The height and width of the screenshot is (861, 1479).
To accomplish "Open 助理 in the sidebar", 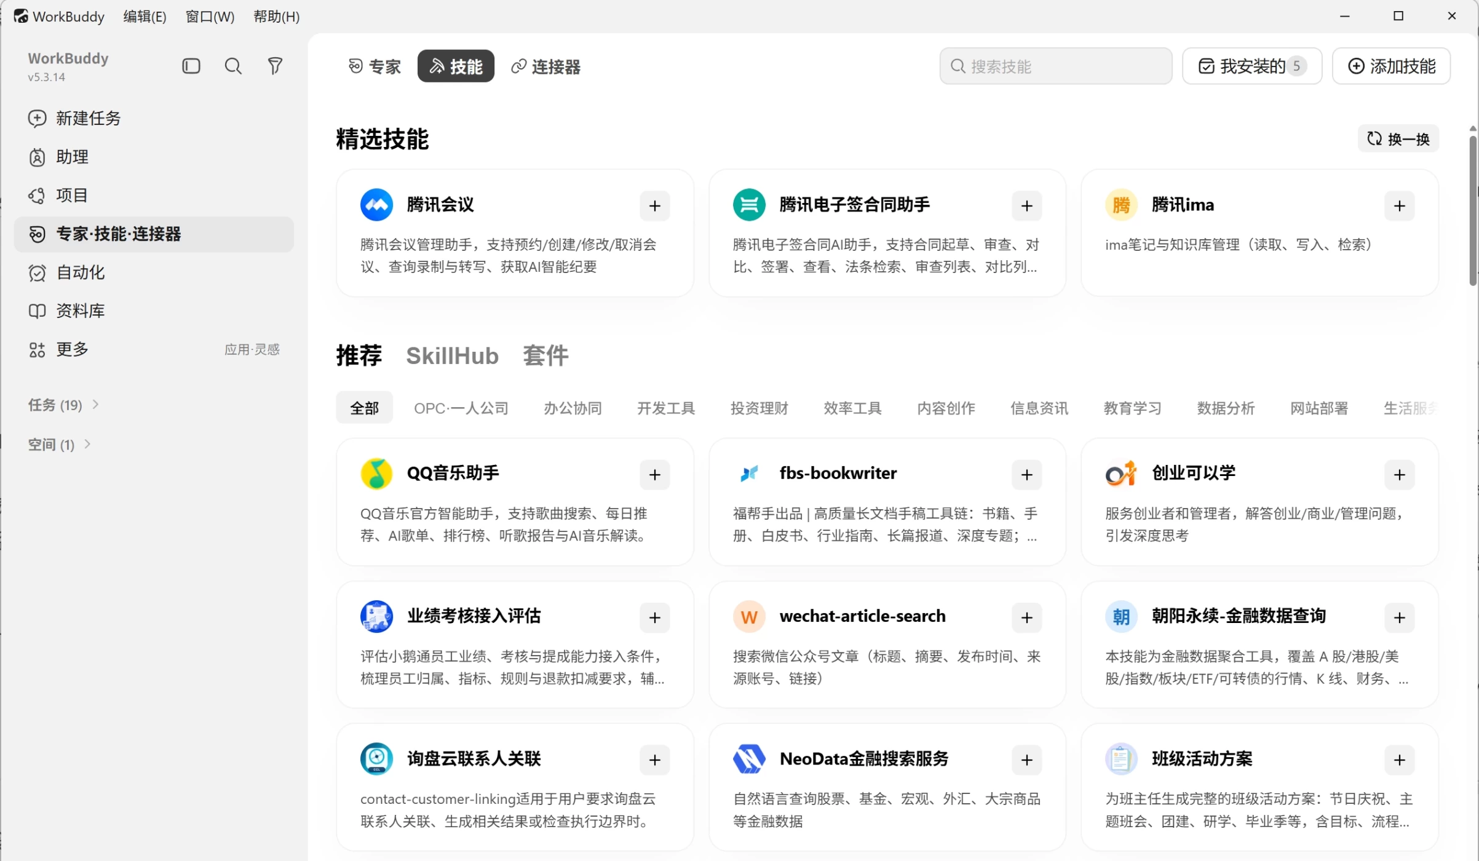I will tap(154, 157).
